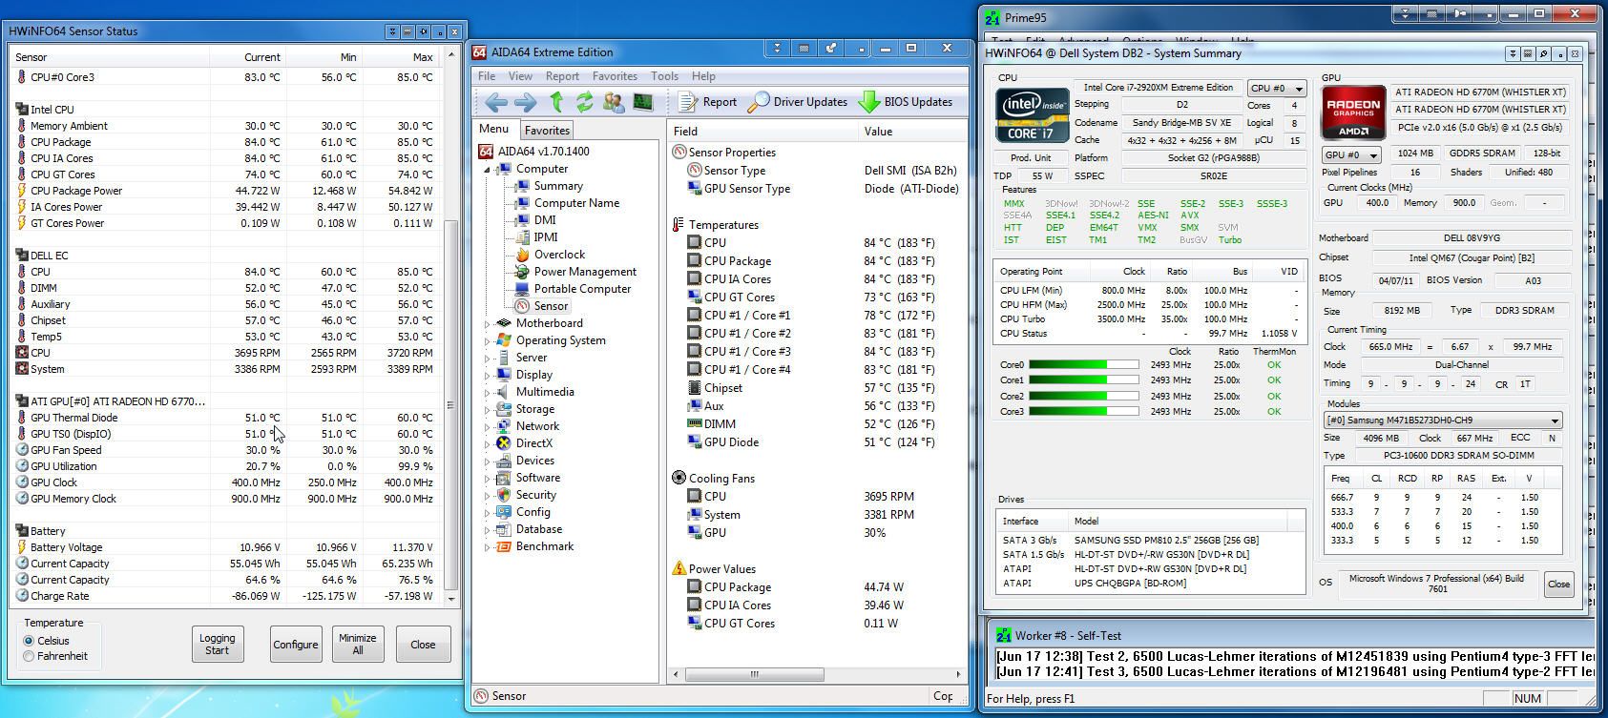Open BIOS Updates in AIDA64
1608x718 pixels.
coord(906,102)
